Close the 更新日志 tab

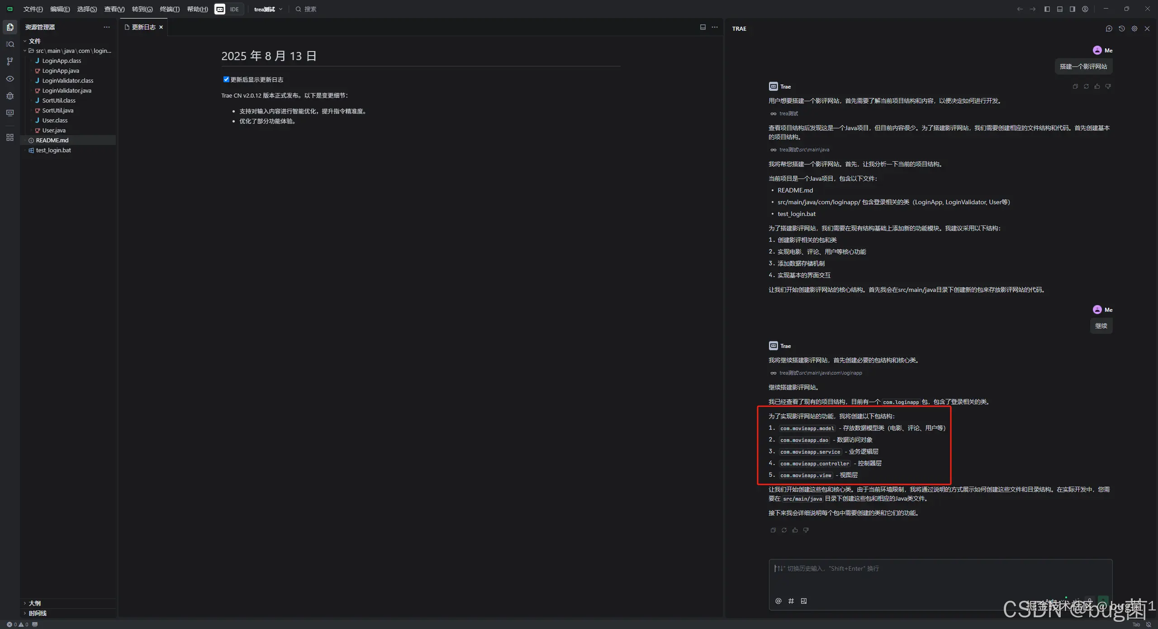[161, 27]
